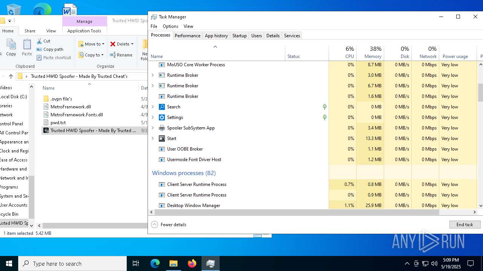Image resolution: width=483 pixels, height=271 pixels.
Task: Switch to the Performance tab
Action: [188, 36]
